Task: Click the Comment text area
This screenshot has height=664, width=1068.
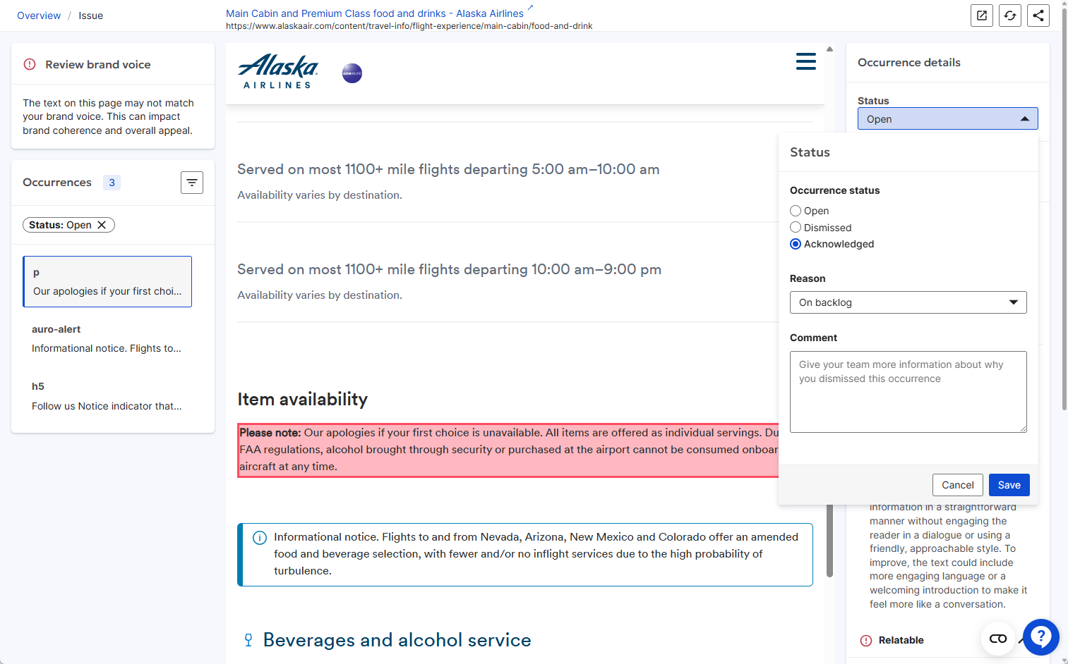Action: click(908, 392)
